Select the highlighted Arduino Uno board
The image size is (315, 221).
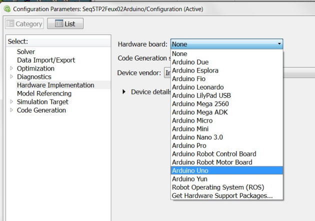(x=227, y=170)
